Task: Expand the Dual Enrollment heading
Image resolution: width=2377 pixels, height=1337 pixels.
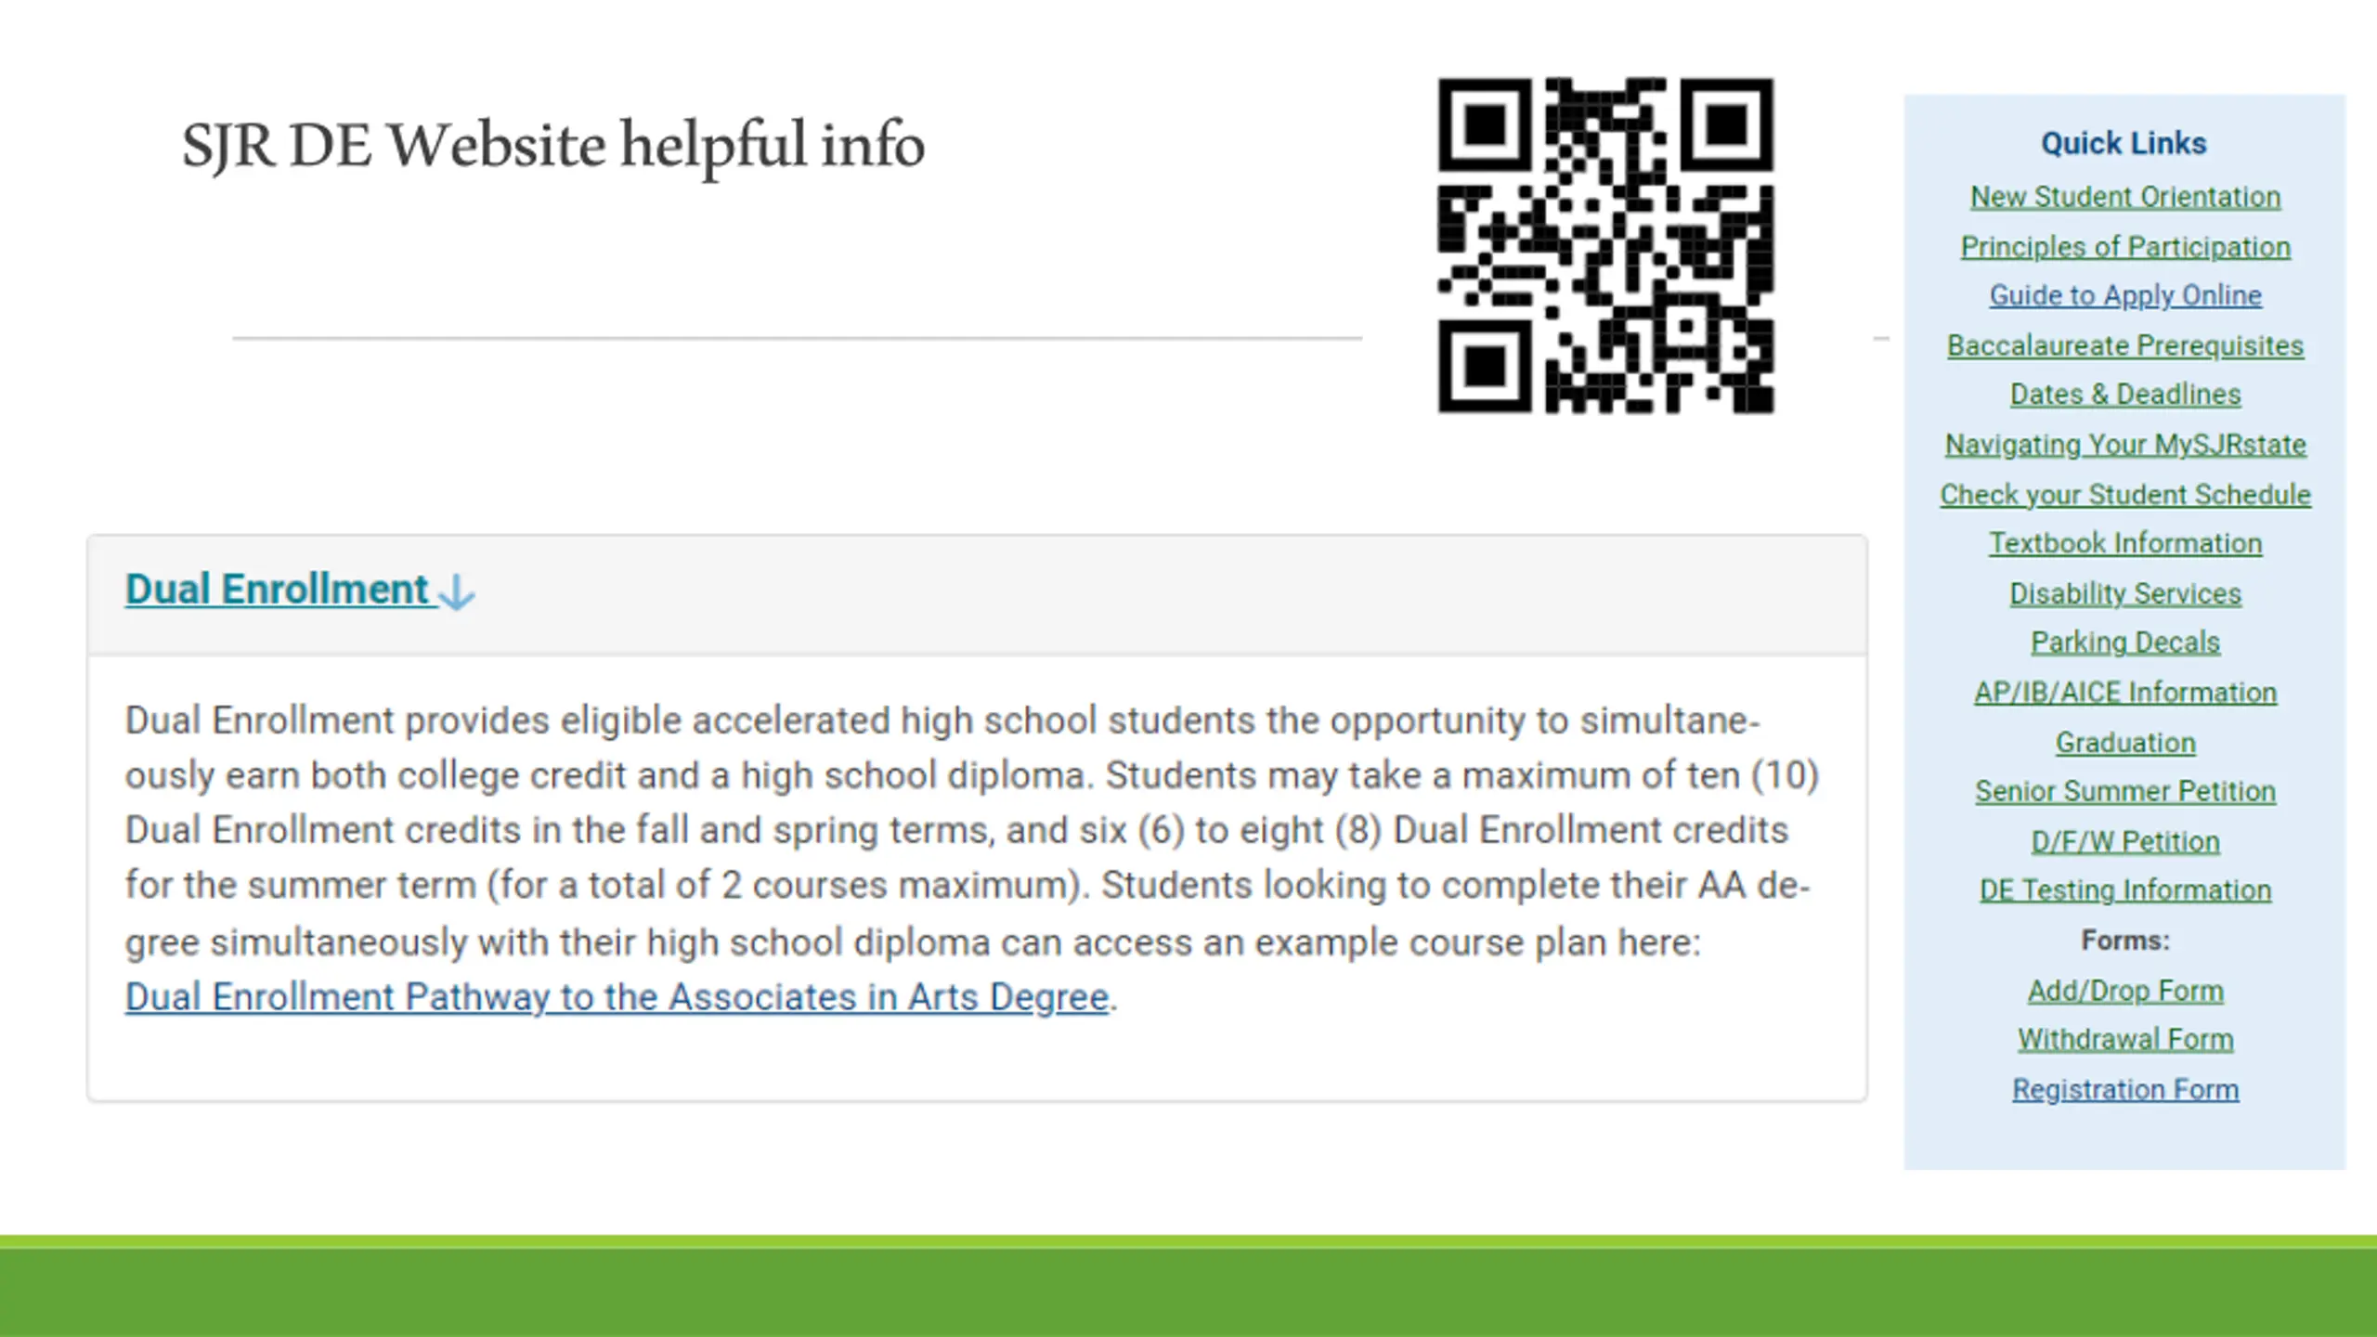Action: 278,590
